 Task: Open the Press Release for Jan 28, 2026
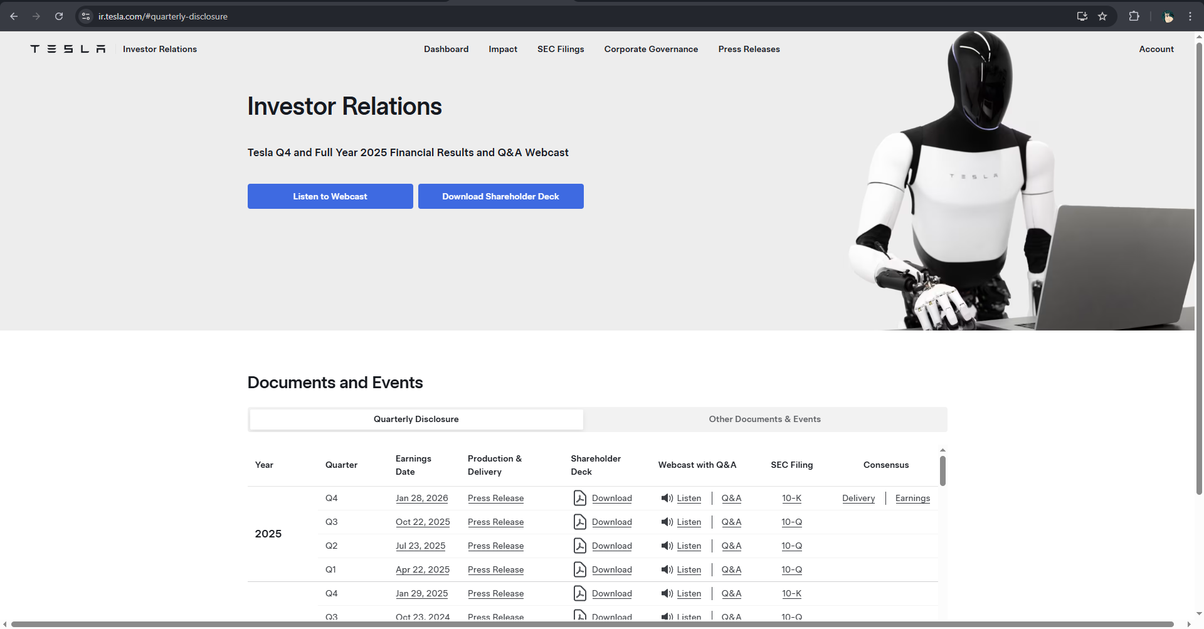[x=495, y=498]
